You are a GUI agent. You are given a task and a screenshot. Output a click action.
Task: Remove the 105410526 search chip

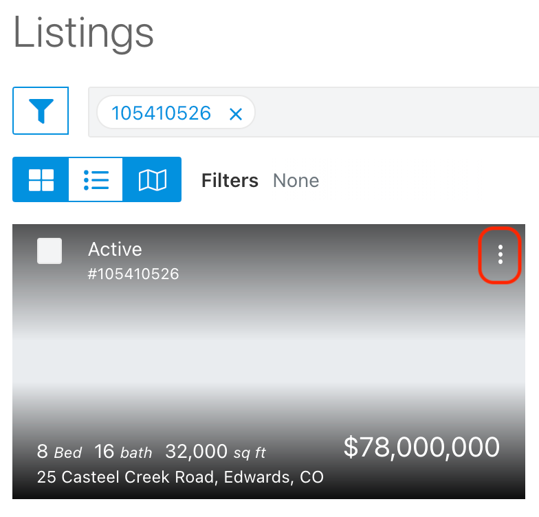(236, 114)
